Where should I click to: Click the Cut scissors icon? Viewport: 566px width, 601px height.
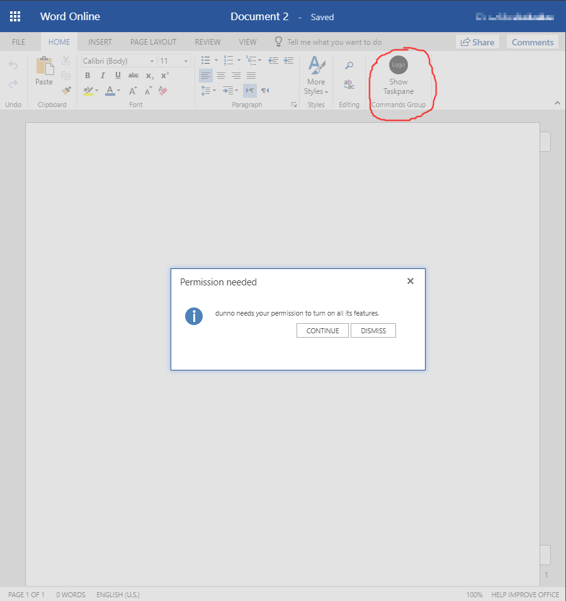(66, 60)
